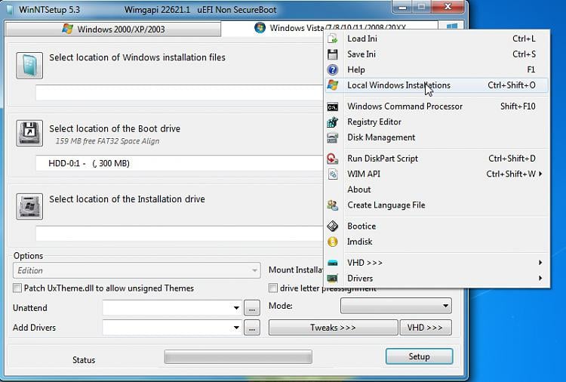Expand the VHD >>> submenu arrow
This screenshot has height=382, width=566.
point(540,263)
